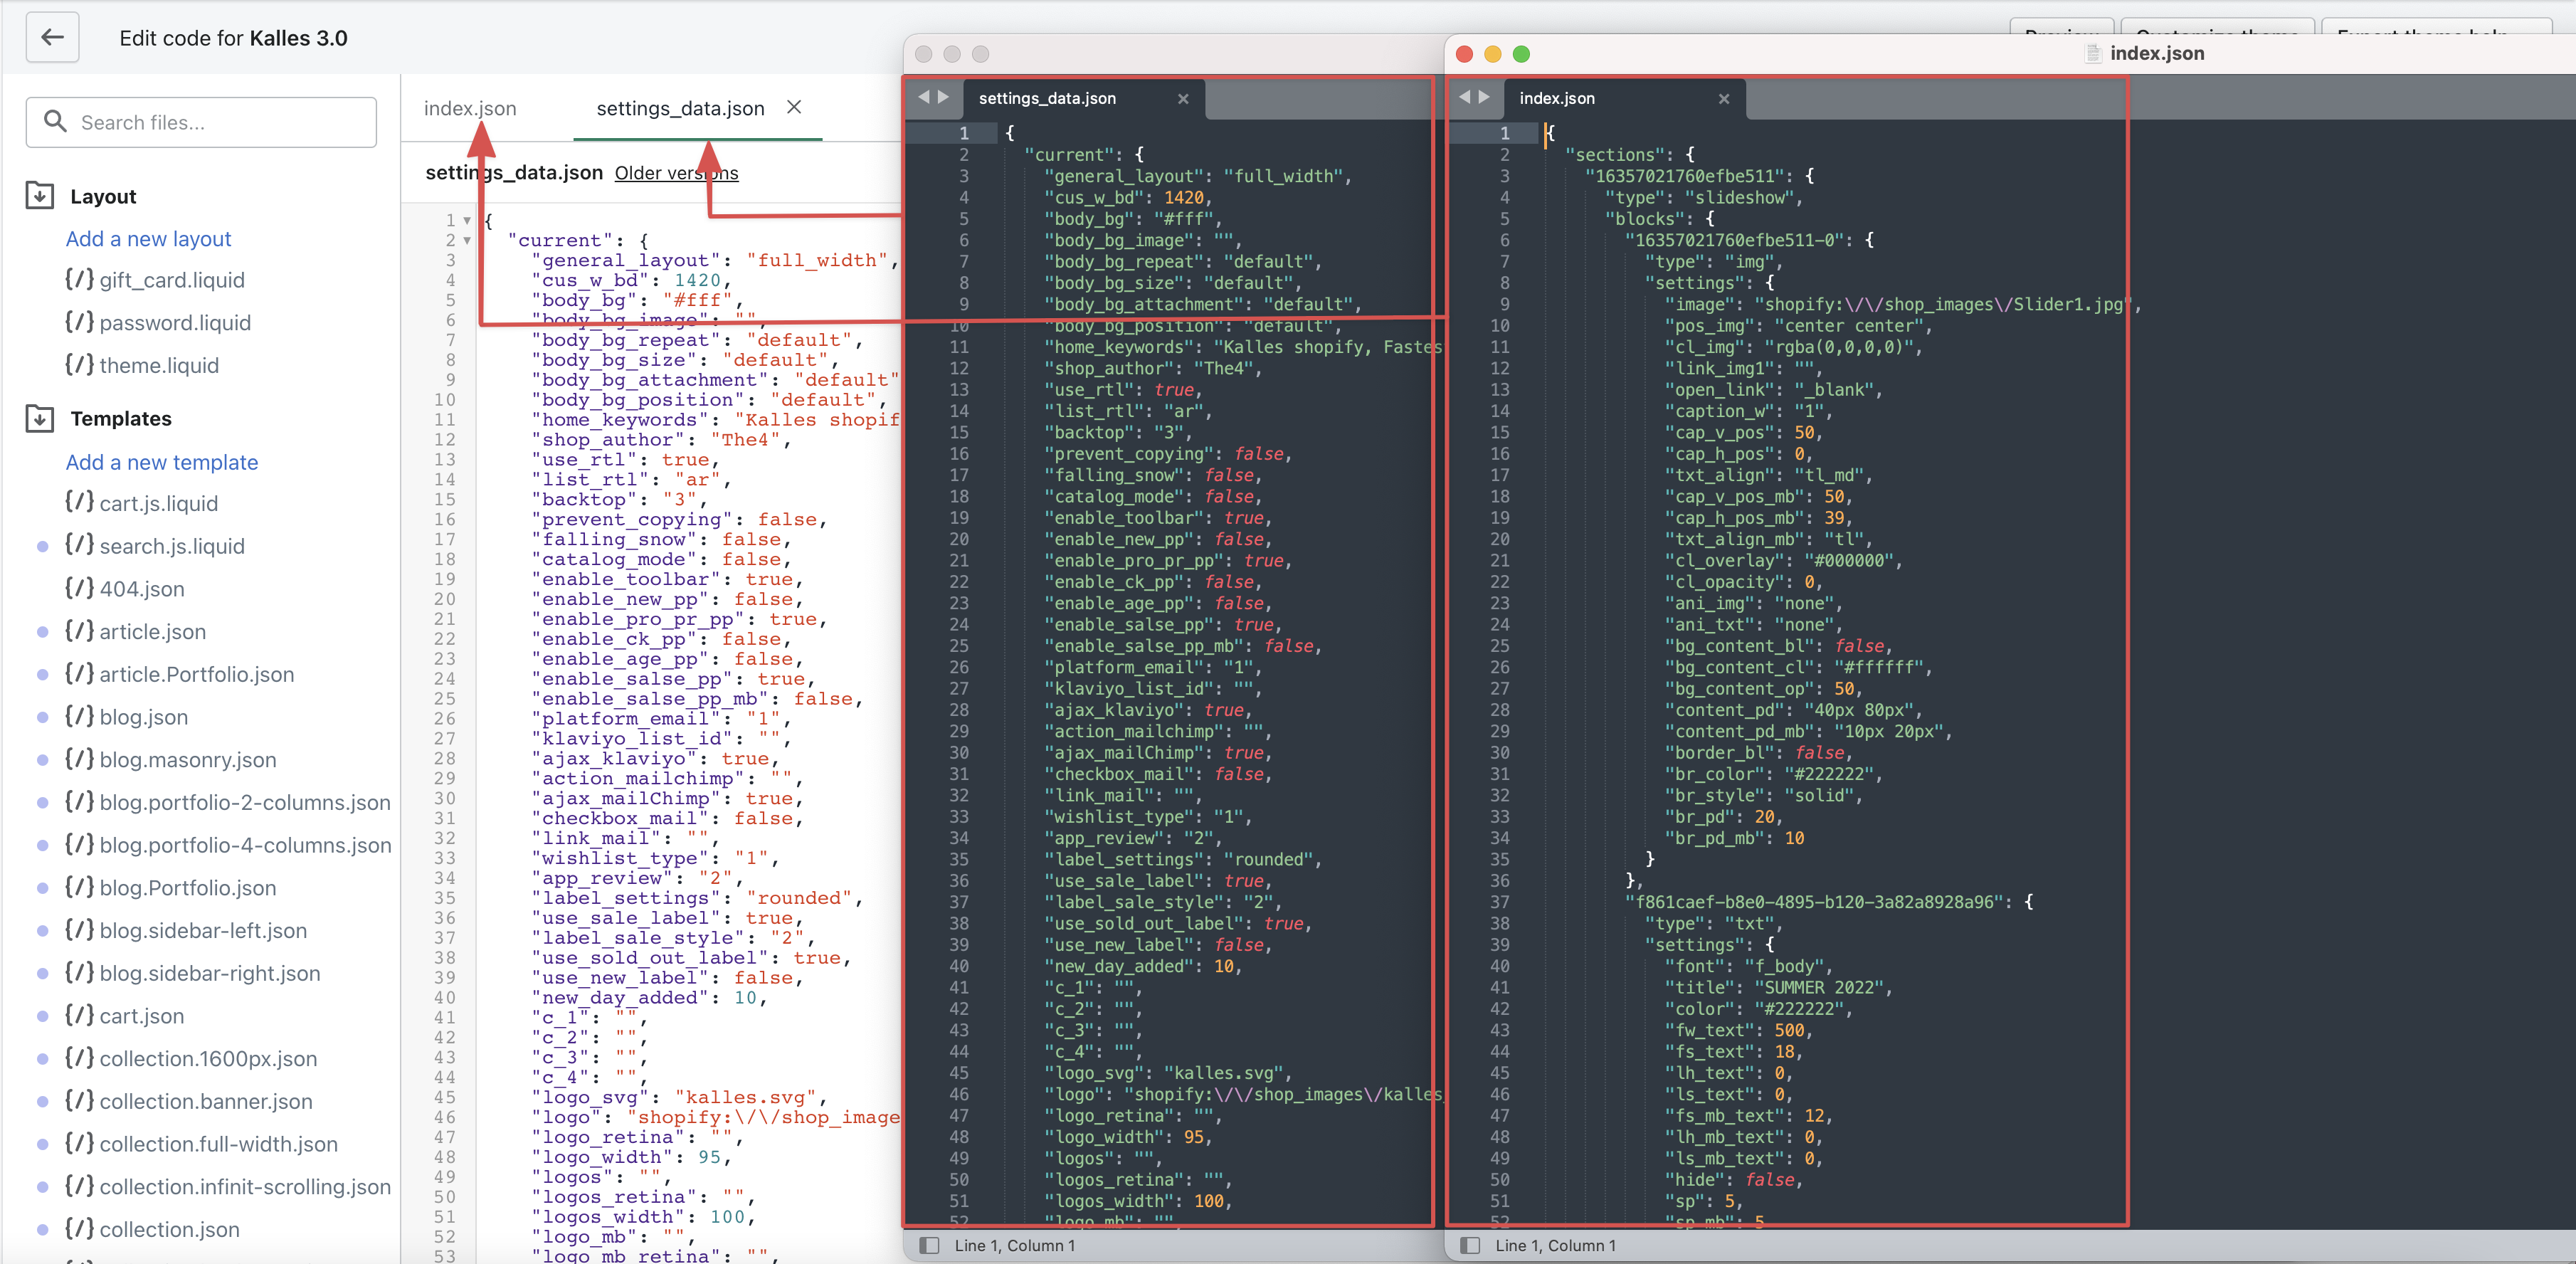Click the code icon beside article.json
The height and width of the screenshot is (1264, 2576).
click(80, 631)
